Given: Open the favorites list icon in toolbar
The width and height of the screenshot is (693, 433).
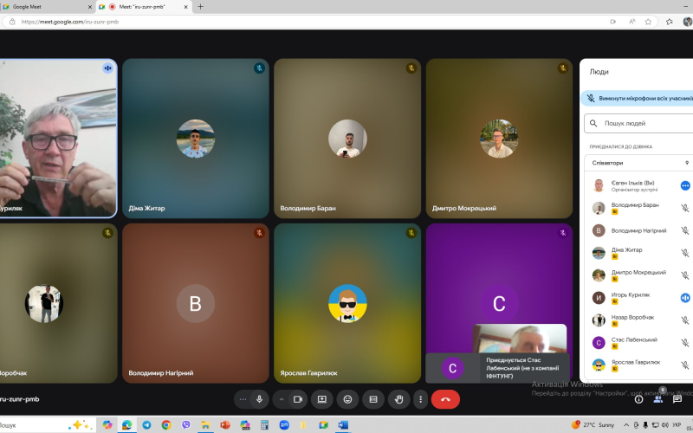Looking at the screenshot, I should point(670,22).
